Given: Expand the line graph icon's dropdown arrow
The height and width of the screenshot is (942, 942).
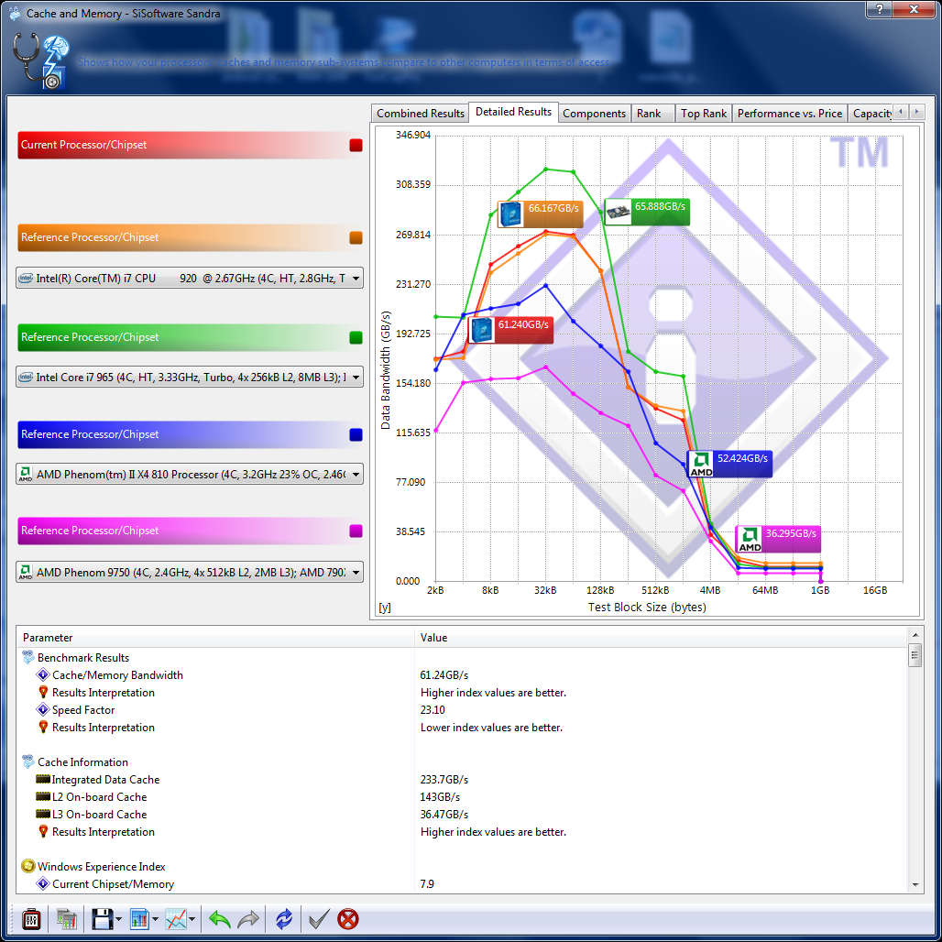Looking at the screenshot, I should tap(192, 919).
